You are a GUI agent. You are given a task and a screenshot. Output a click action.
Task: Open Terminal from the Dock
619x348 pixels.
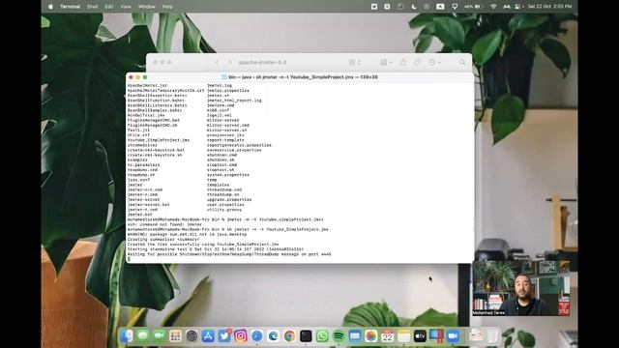pyautogui.click(x=306, y=336)
